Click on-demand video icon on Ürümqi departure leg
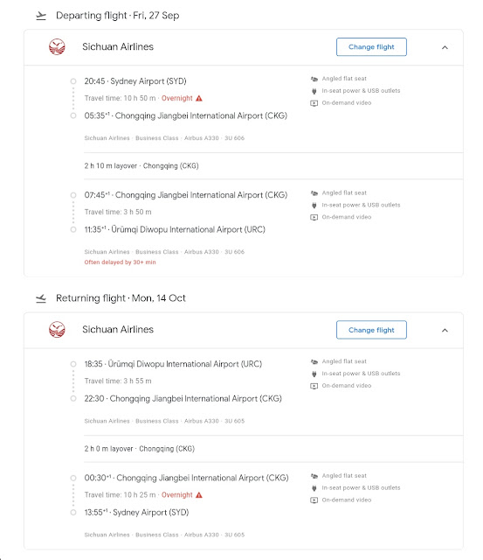483x560 pixels. coord(314,386)
